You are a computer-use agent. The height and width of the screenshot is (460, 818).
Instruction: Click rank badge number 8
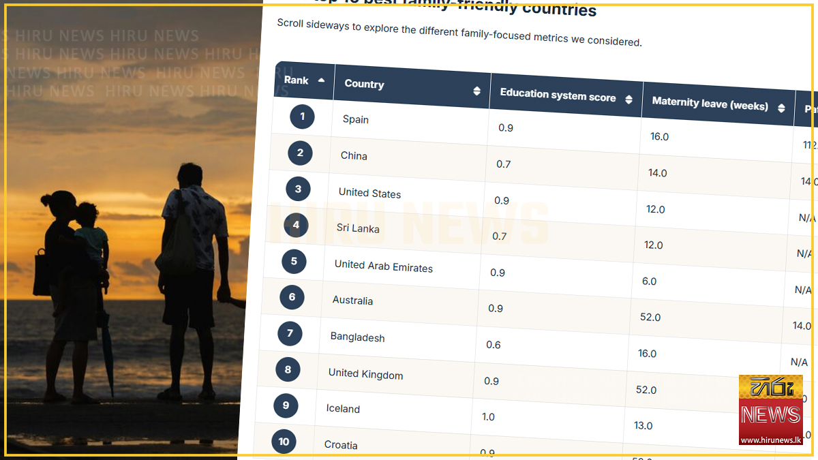click(x=288, y=369)
